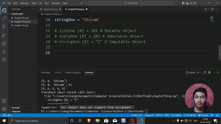Click the errors and warnings status item
Screen dimensions: 221x124
coord(7,115)
